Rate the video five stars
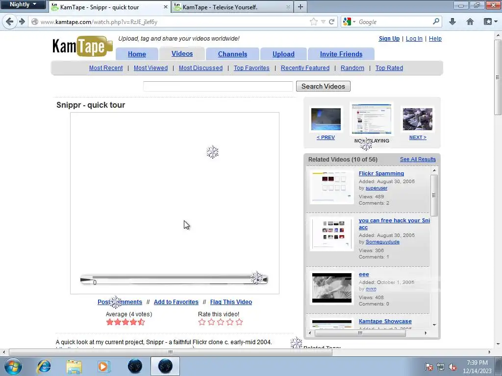Image resolution: width=502 pixels, height=376 pixels. tap(239, 322)
